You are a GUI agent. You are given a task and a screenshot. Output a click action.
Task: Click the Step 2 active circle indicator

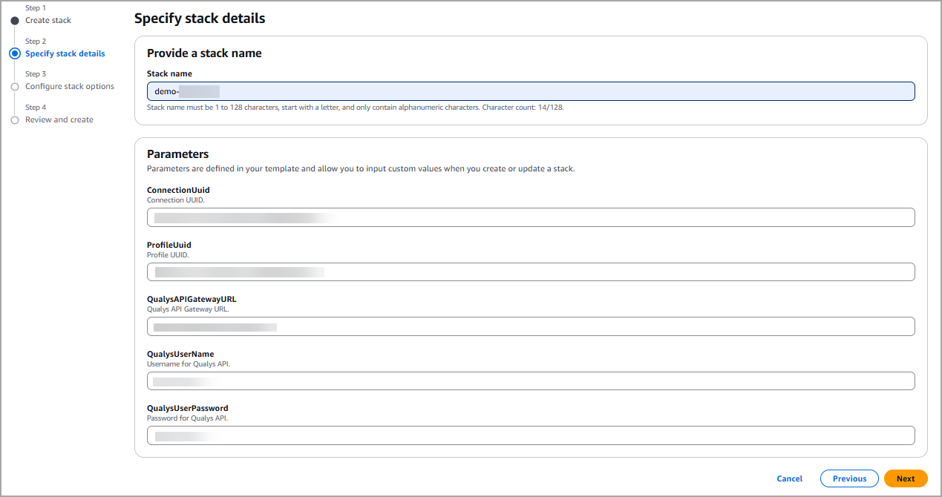pyautogui.click(x=15, y=53)
